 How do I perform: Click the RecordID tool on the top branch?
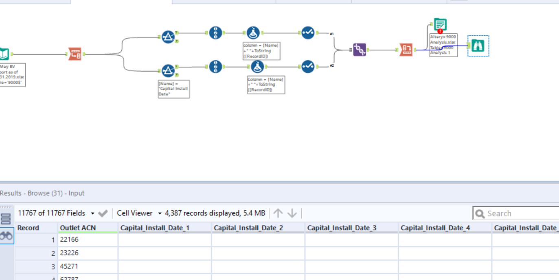click(x=215, y=33)
